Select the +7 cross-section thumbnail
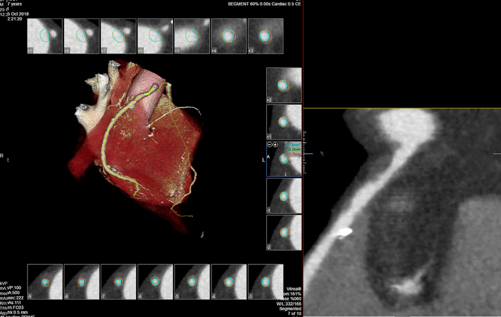The width and height of the screenshot is (501, 317). point(118,36)
